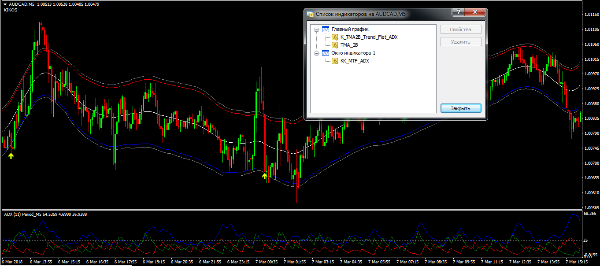Screen dimensions: 600x266
Task: Collapse the Главный график tree node
Action: pos(316,30)
